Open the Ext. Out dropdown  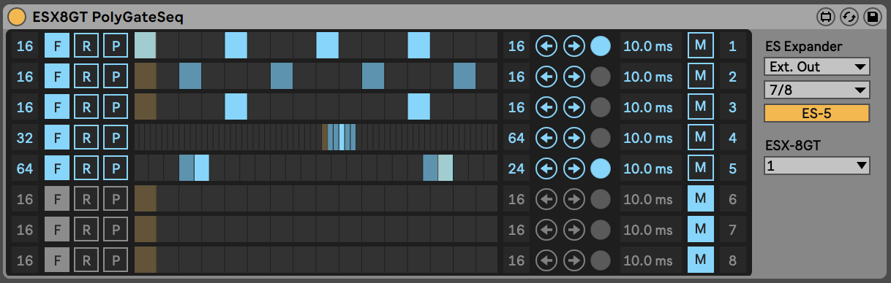817,67
